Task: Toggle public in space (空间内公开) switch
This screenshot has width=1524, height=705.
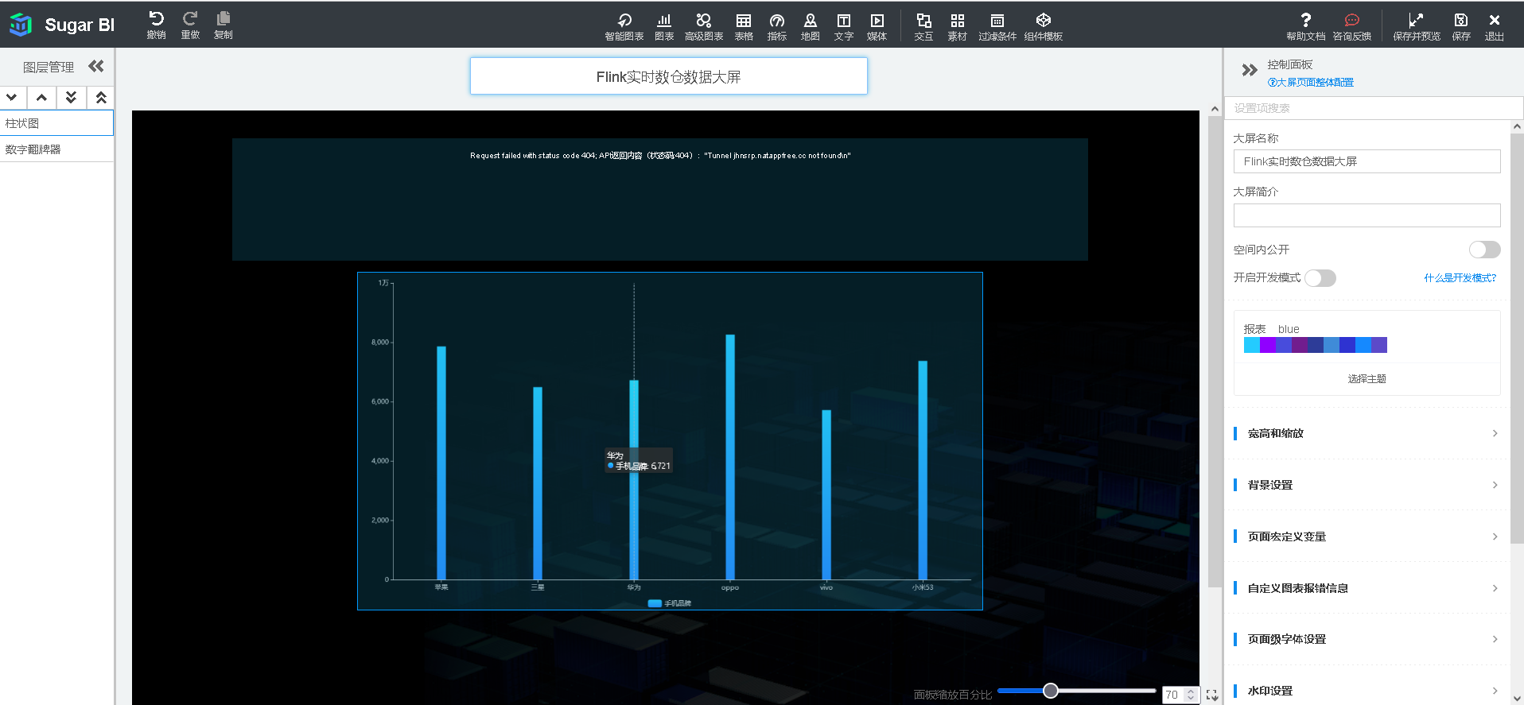Action: (1484, 250)
